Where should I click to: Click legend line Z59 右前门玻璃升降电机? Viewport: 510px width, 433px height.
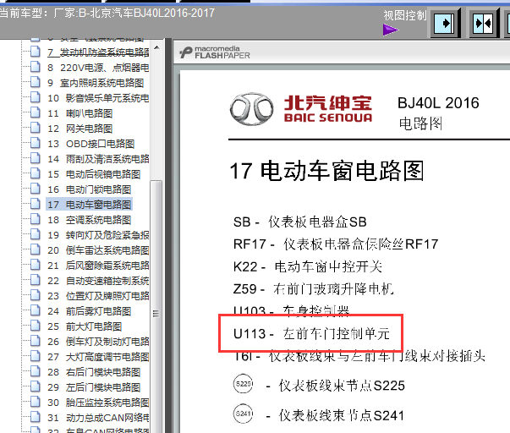313,289
